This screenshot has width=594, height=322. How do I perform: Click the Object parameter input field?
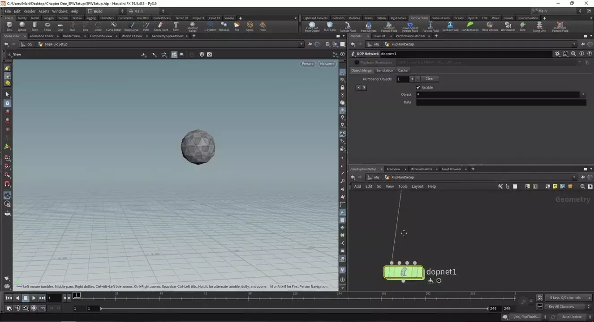point(497,95)
